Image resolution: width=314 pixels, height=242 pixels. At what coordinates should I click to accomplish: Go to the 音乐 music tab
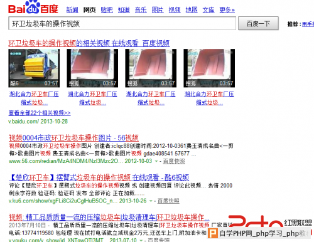141,10
